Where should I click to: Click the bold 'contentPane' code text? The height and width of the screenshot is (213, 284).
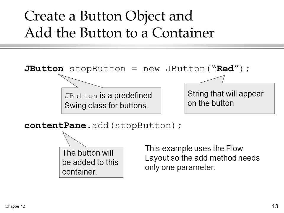point(55,125)
